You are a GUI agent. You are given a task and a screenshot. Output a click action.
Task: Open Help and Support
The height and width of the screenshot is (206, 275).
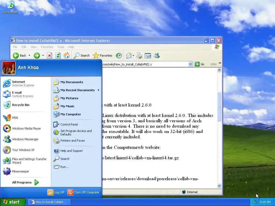click(77, 151)
